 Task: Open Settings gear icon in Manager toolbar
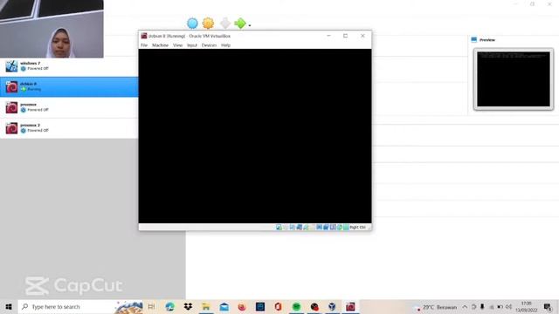208,24
